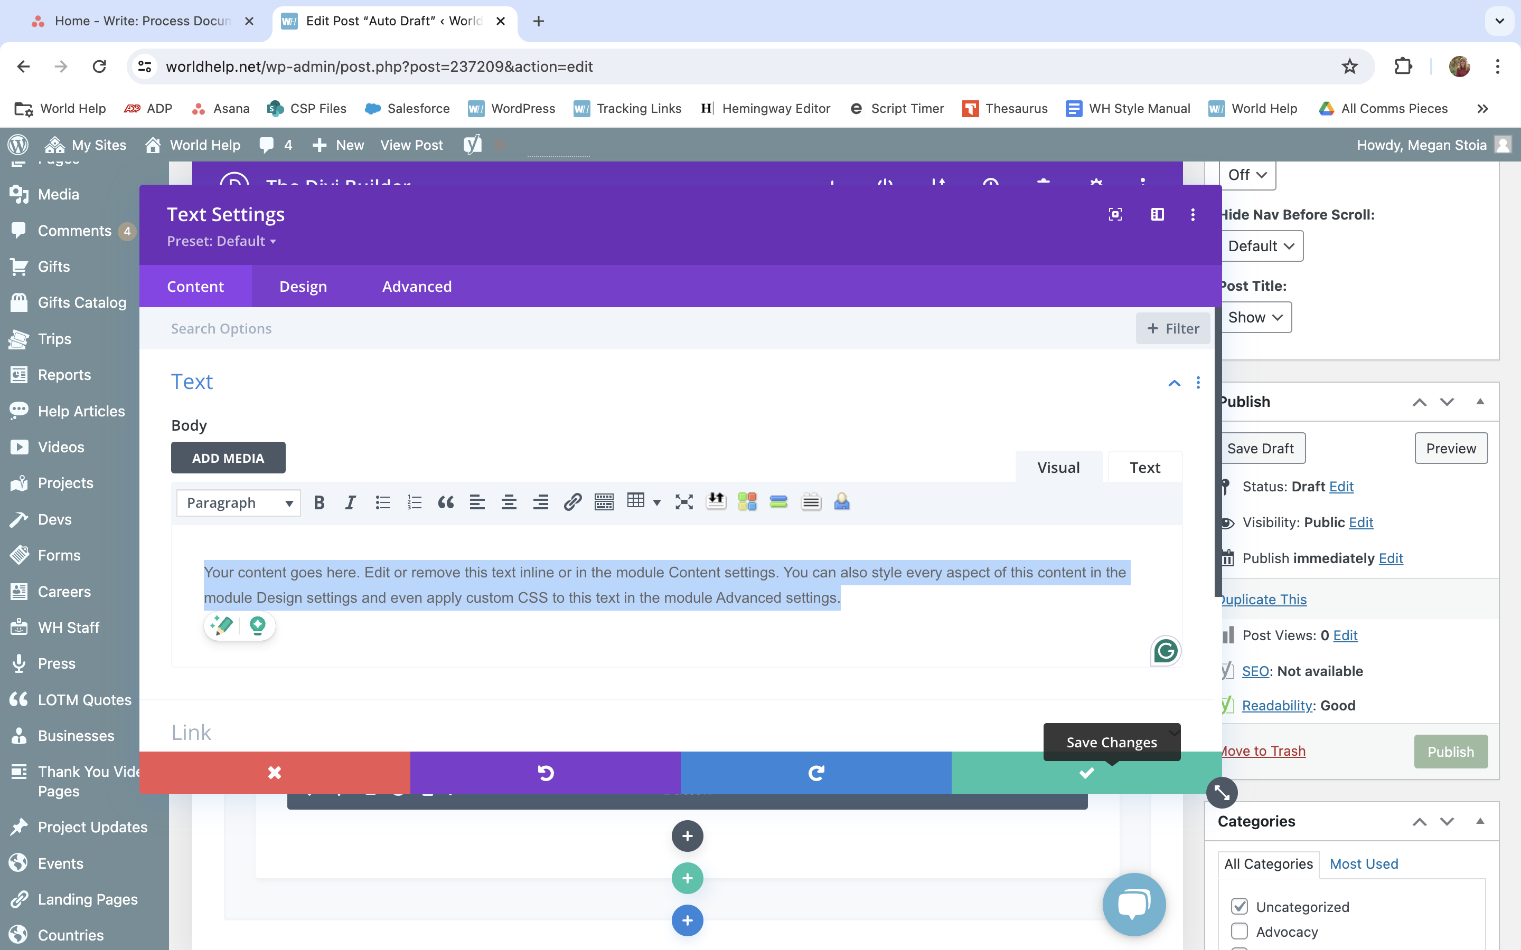The width and height of the screenshot is (1521, 950).
Task: Open the Post Title Show dropdown
Action: tap(1255, 317)
